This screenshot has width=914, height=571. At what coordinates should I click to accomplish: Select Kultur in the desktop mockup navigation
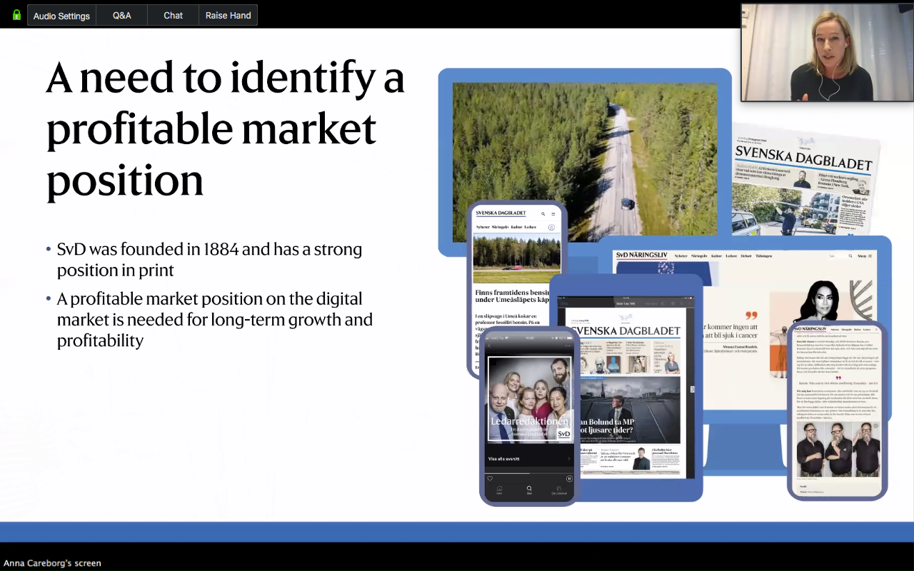[715, 256]
